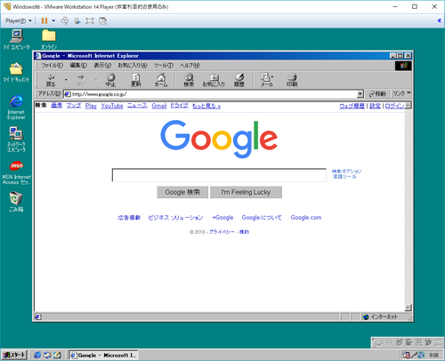Open the 表示(V) menu
Screen dimensions: 445x361
(x=102, y=66)
